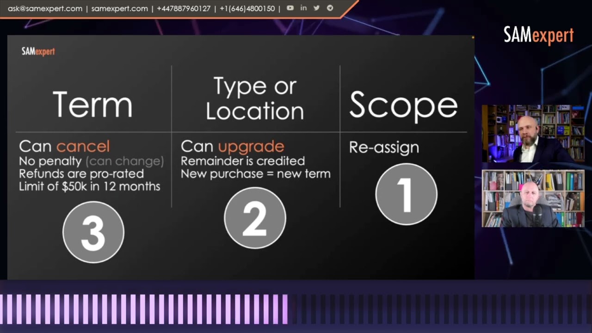Click the +447887960127 phone number
Image resolution: width=592 pixels, height=333 pixels.
click(183, 8)
